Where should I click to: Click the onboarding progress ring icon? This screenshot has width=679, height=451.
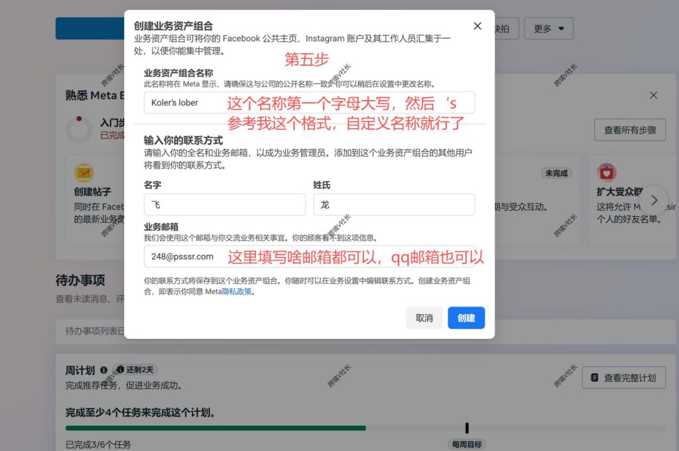pos(79,129)
